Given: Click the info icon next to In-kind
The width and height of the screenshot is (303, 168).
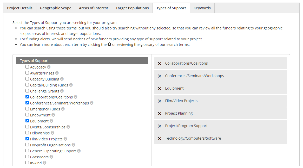Looking at the screenshot, I should pyautogui.click(x=45, y=163).
